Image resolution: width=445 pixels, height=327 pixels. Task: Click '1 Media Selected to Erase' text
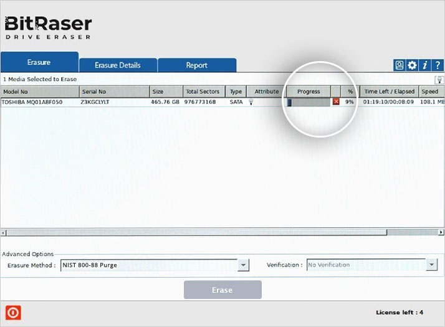coord(40,79)
